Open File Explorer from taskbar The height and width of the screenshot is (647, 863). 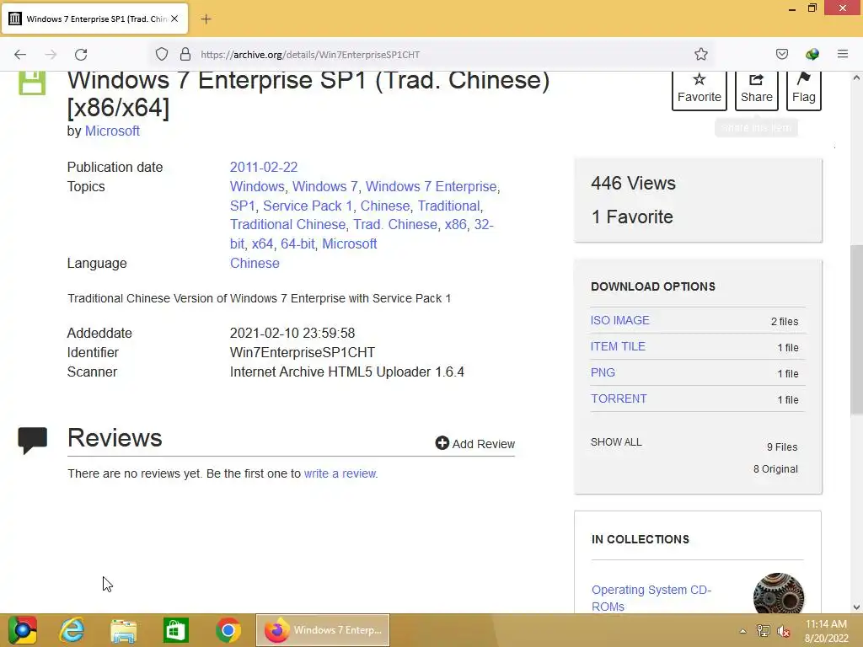(123, 630)
